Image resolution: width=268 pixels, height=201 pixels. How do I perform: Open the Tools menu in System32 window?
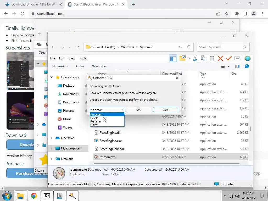click(83, 58)
